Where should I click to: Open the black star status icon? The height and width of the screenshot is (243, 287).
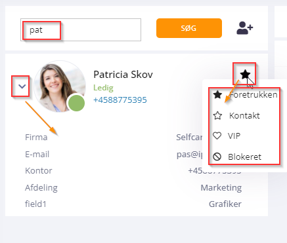coord(245,74)
